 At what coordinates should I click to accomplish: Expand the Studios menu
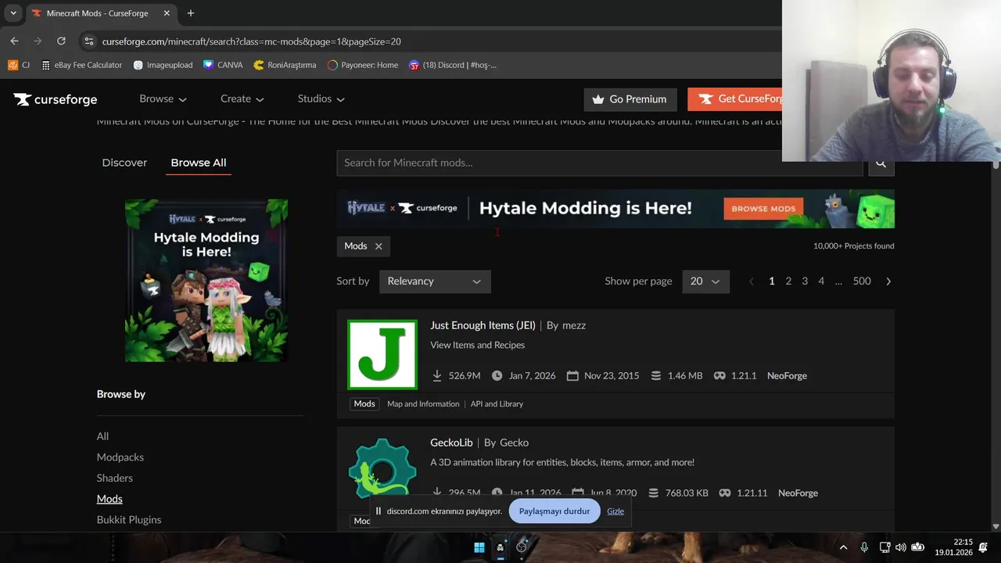[321, 99]
